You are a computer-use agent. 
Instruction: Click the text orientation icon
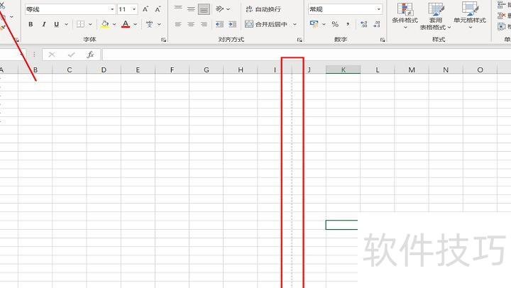[220, 9]
